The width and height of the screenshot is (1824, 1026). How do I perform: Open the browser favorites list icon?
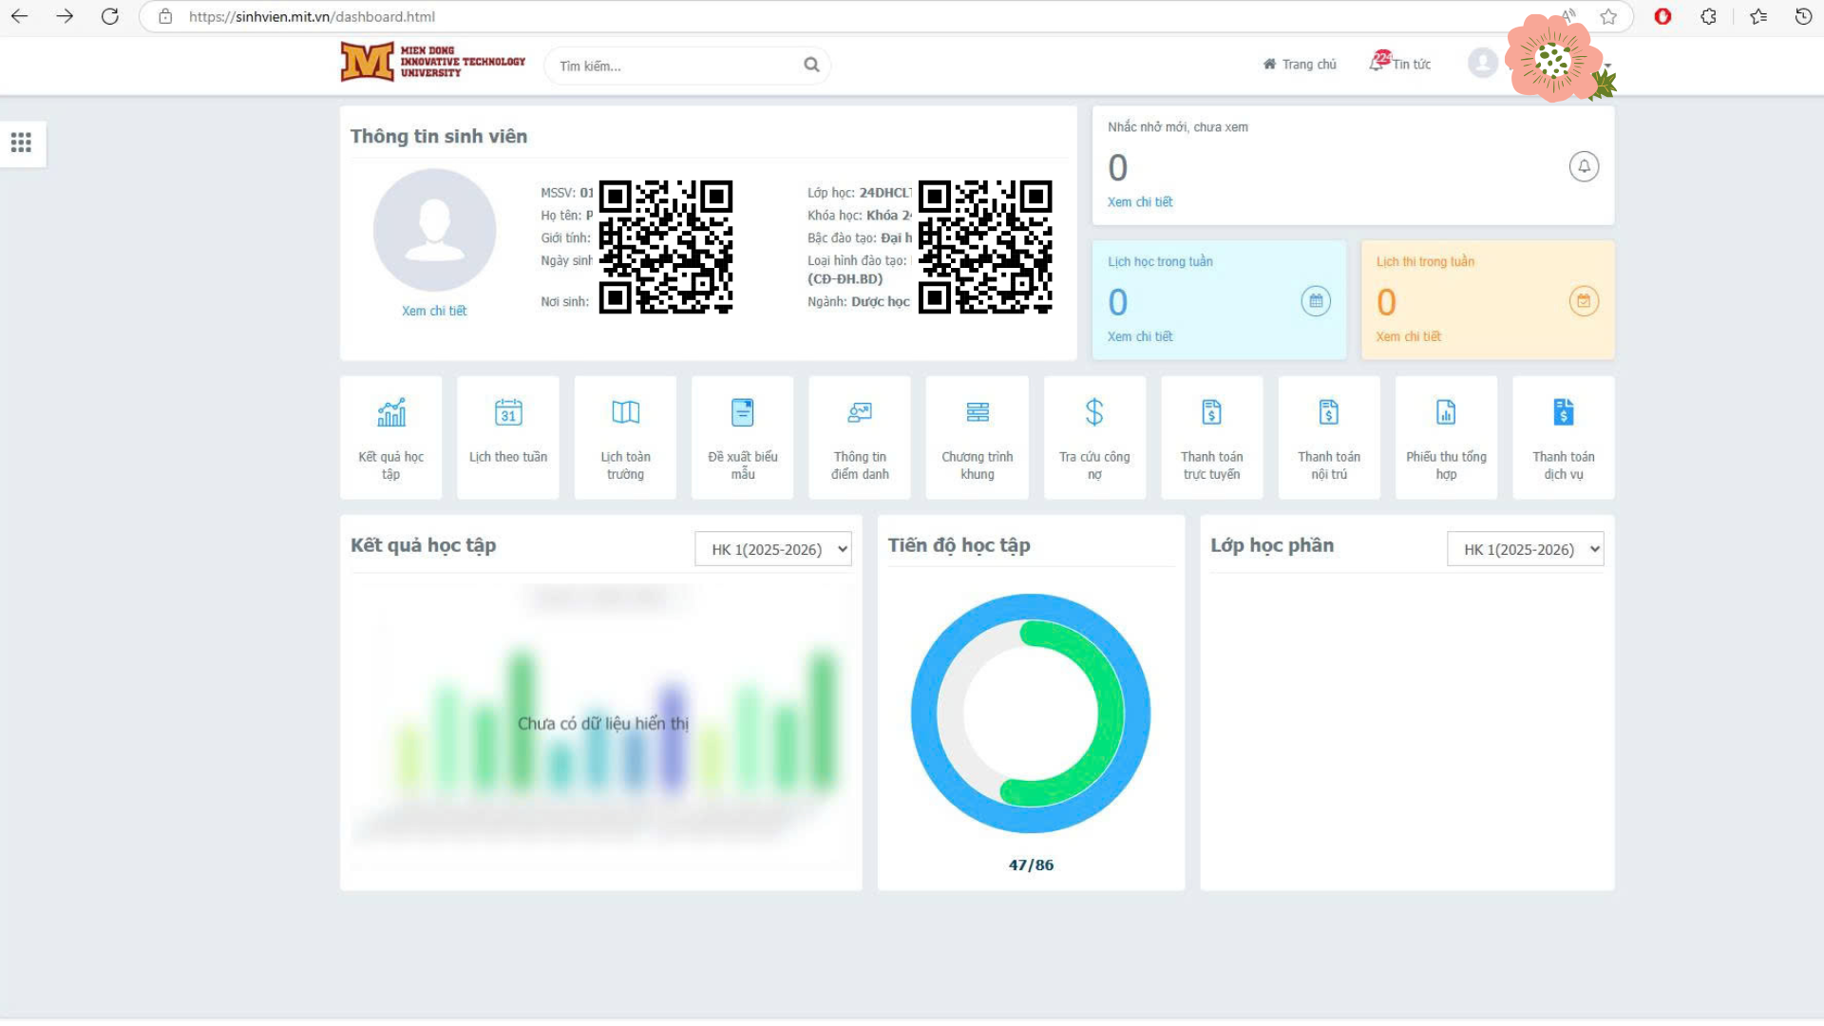tap(1758, 16)
